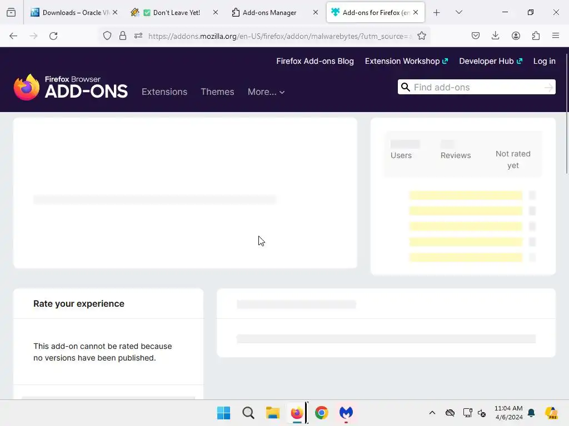This screenshot has height=426, width=569.
Task: Open Extensions puzzle icon in toolbar
Action: point(536,35)
